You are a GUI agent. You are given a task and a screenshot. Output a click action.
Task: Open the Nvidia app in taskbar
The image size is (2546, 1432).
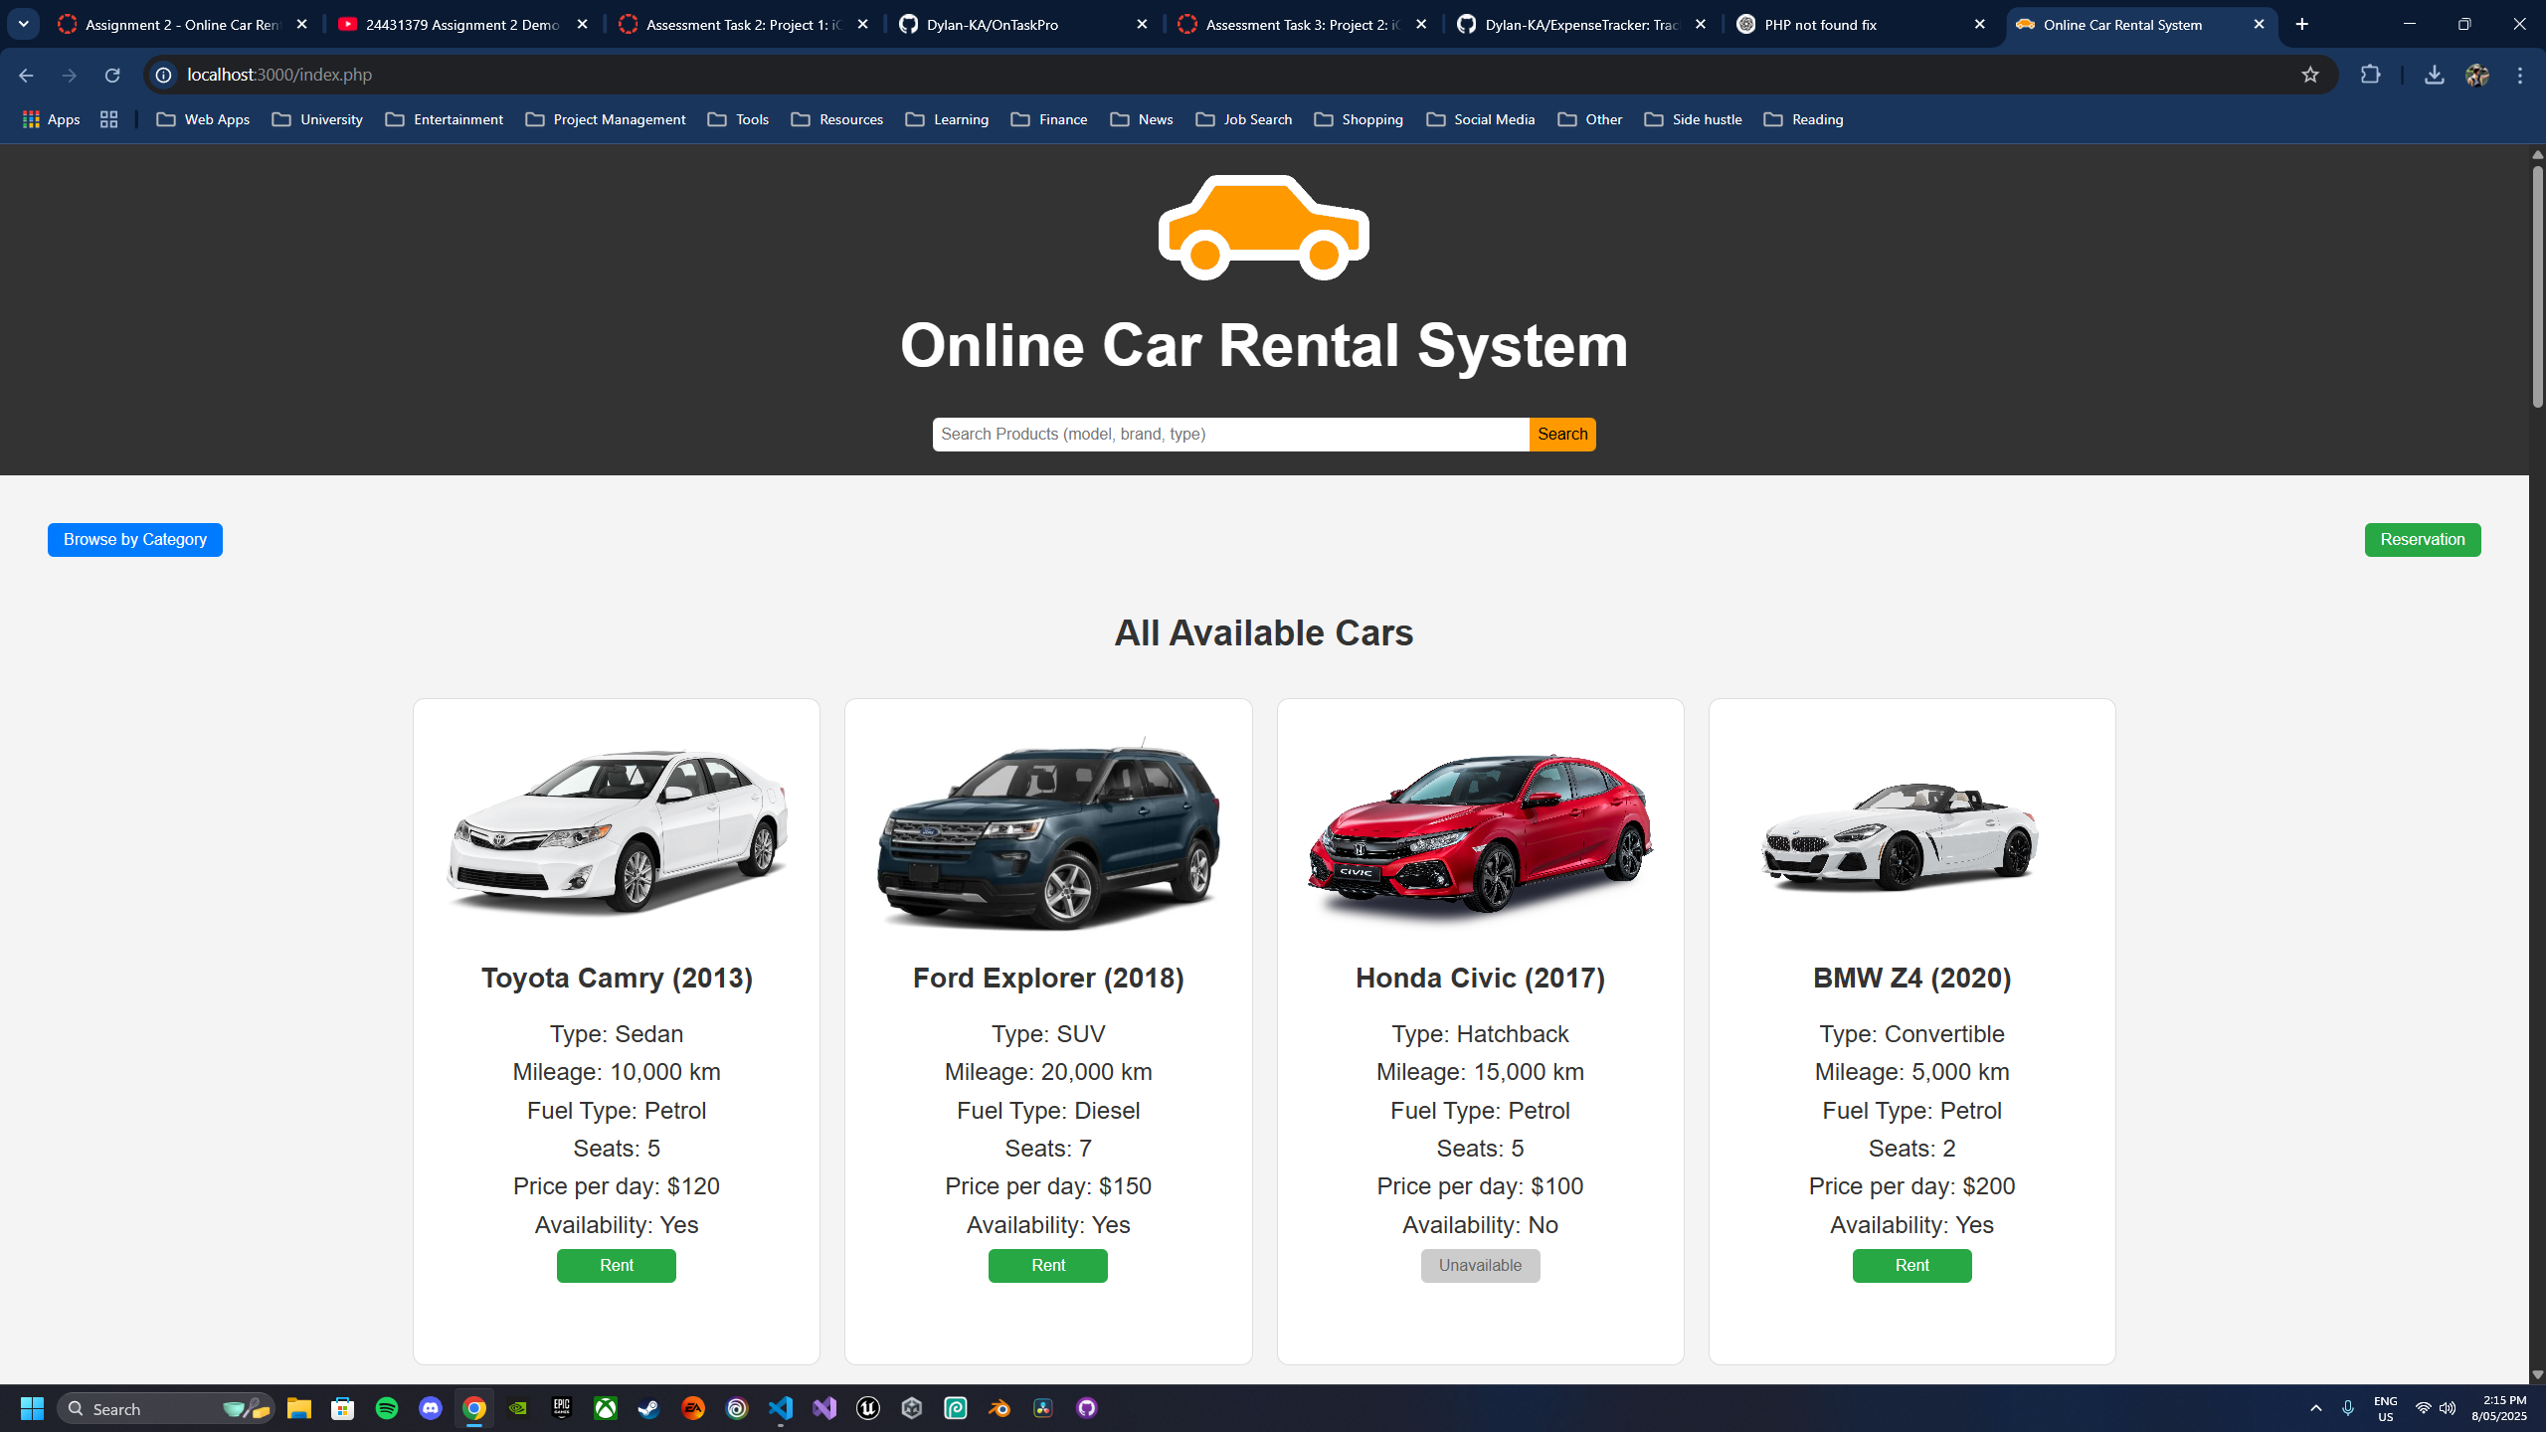518,1408
